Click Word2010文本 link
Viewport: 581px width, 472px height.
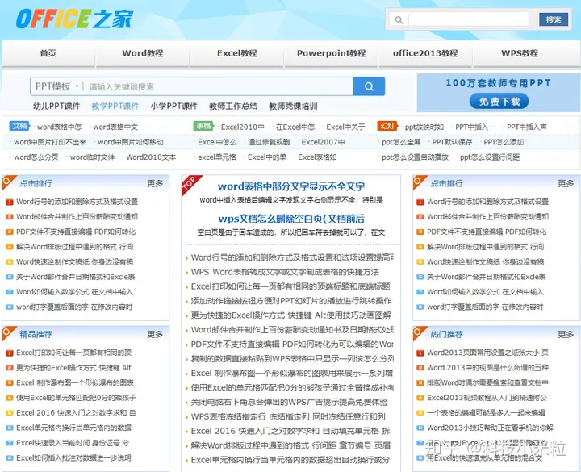pos(151,157)
